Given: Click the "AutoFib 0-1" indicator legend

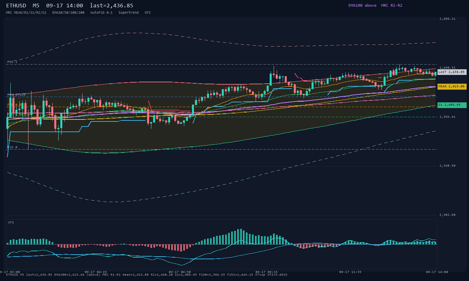Looking at the screenshot, I should pos(102,13).
